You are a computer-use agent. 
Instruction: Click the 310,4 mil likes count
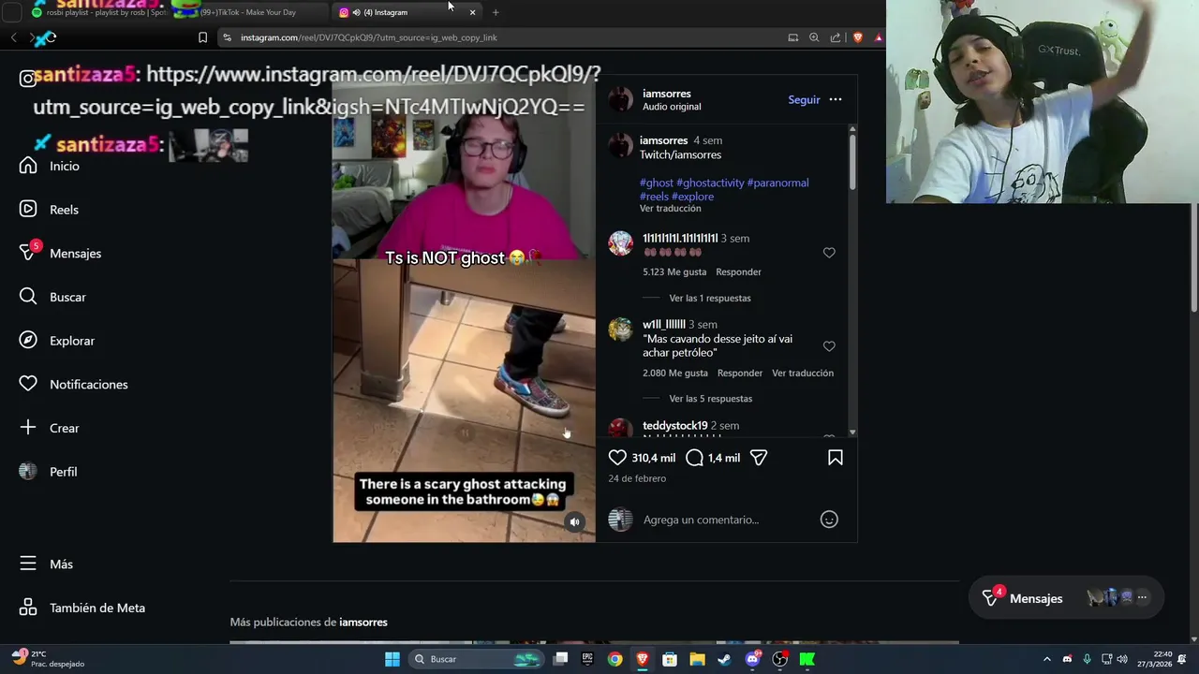(653, 458)
